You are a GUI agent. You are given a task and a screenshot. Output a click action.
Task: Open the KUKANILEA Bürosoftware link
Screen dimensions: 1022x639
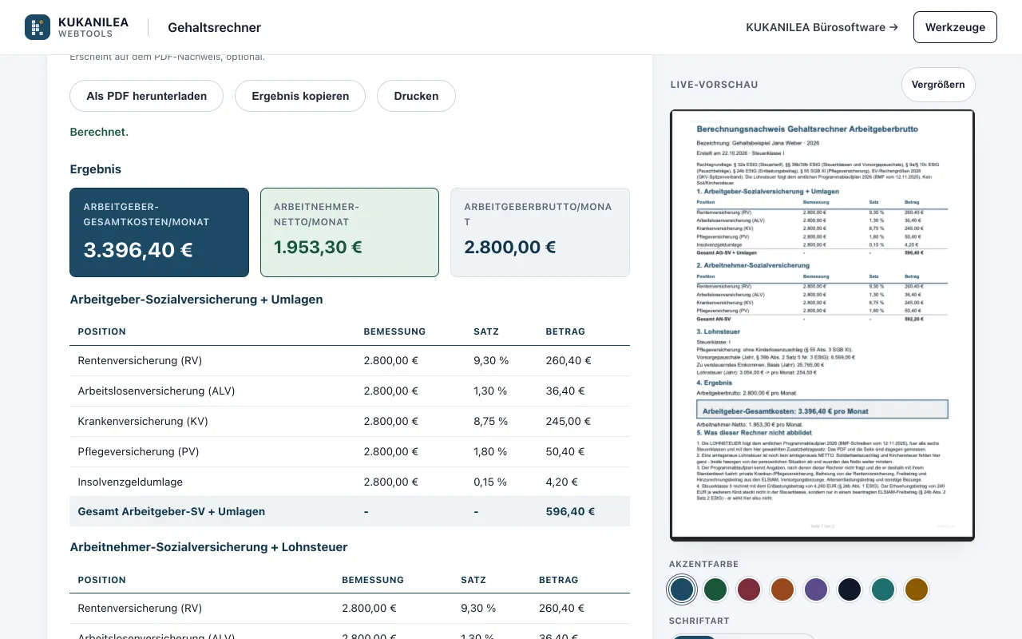point(822,27)
